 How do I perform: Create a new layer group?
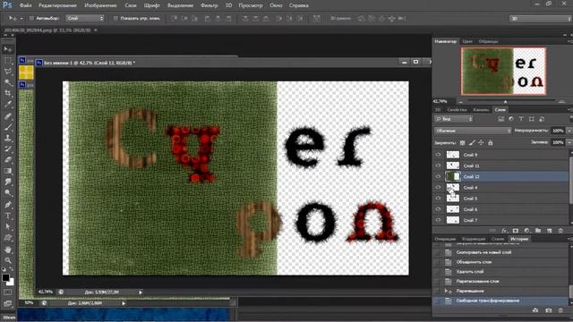coord(538,231)
